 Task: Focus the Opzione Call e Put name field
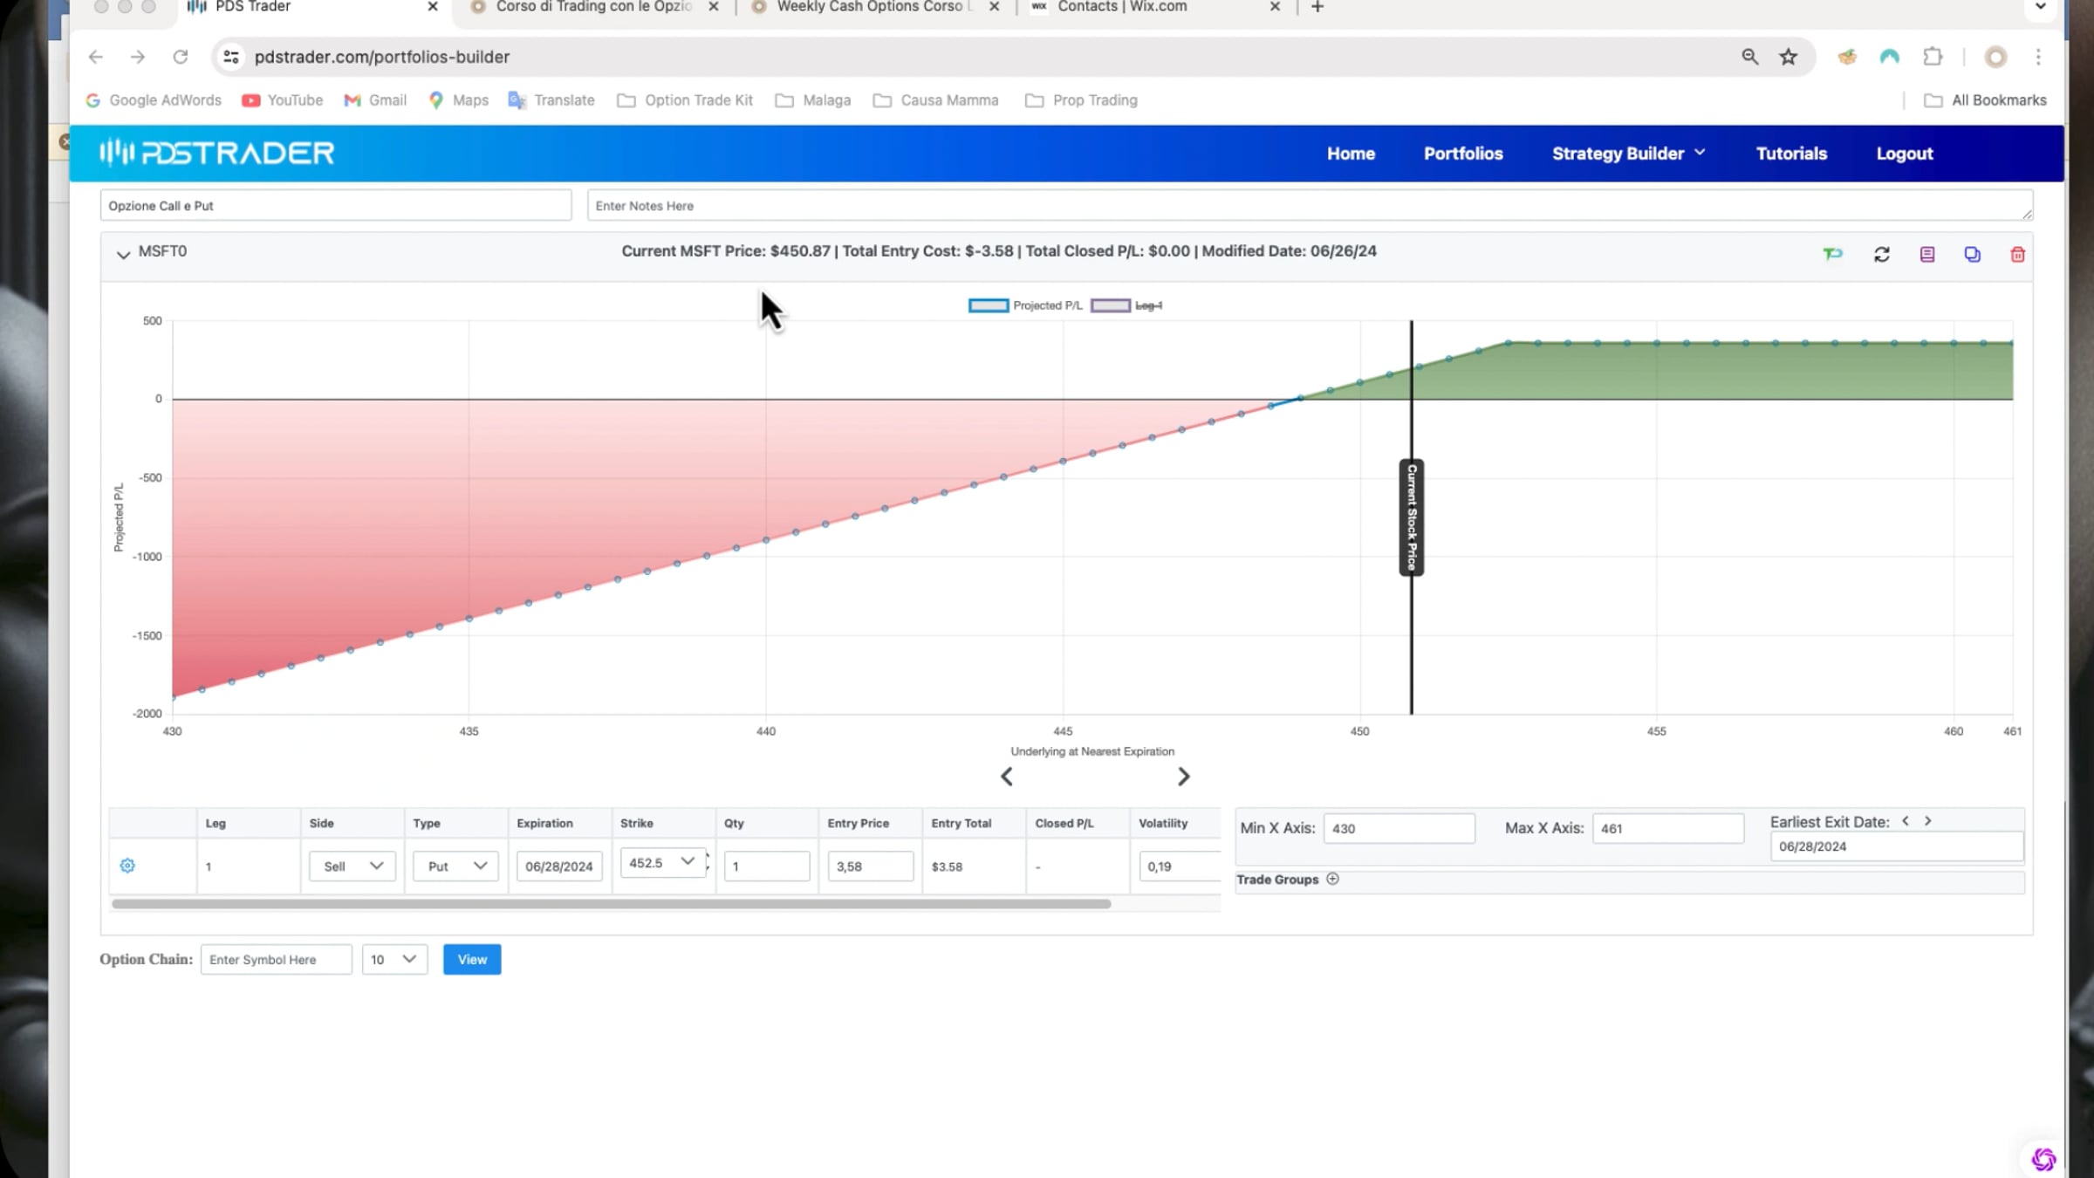pyautogui.click(x=336, y=206)
